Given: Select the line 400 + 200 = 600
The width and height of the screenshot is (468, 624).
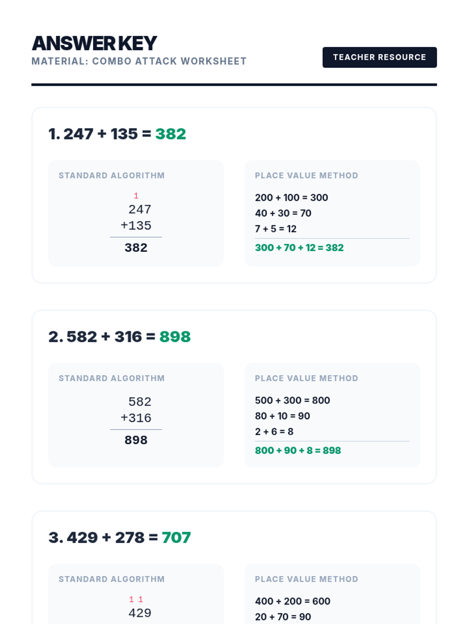Looking at the screenshot, I should point(292,601).
